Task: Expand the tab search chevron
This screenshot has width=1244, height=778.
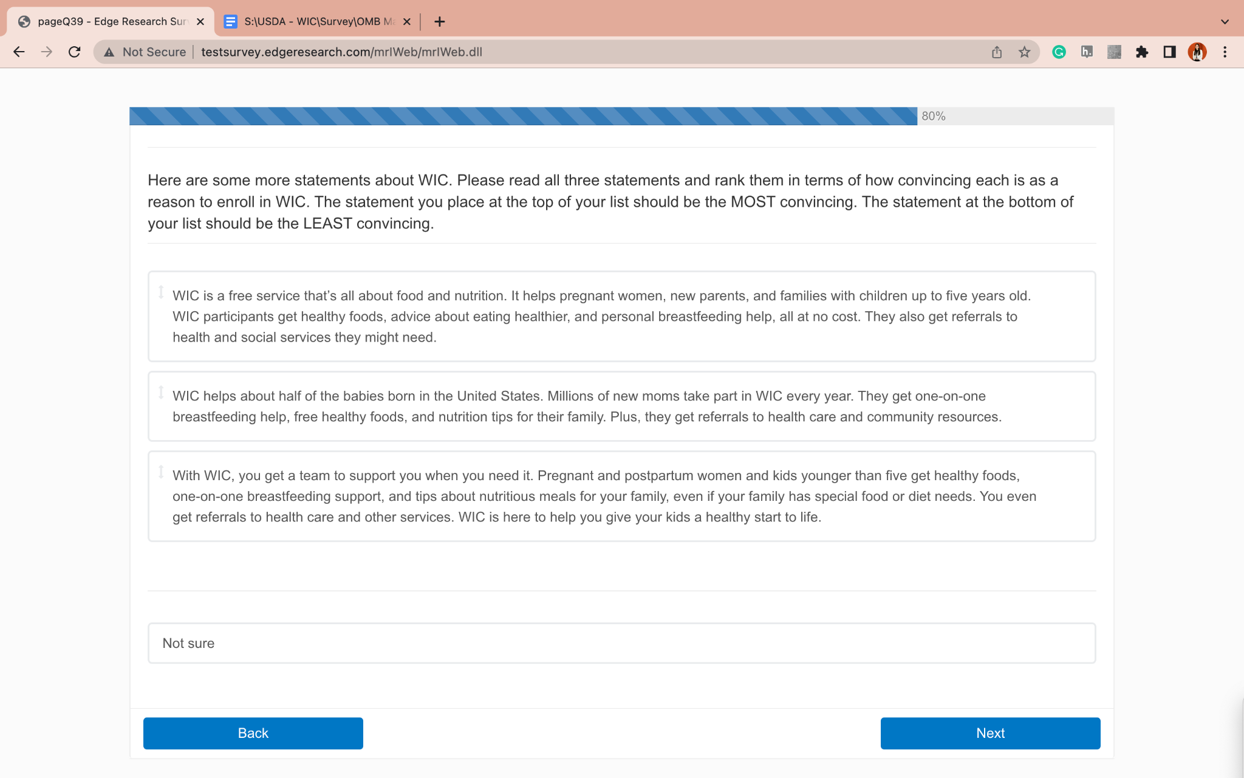Action: coord(1225,22)
